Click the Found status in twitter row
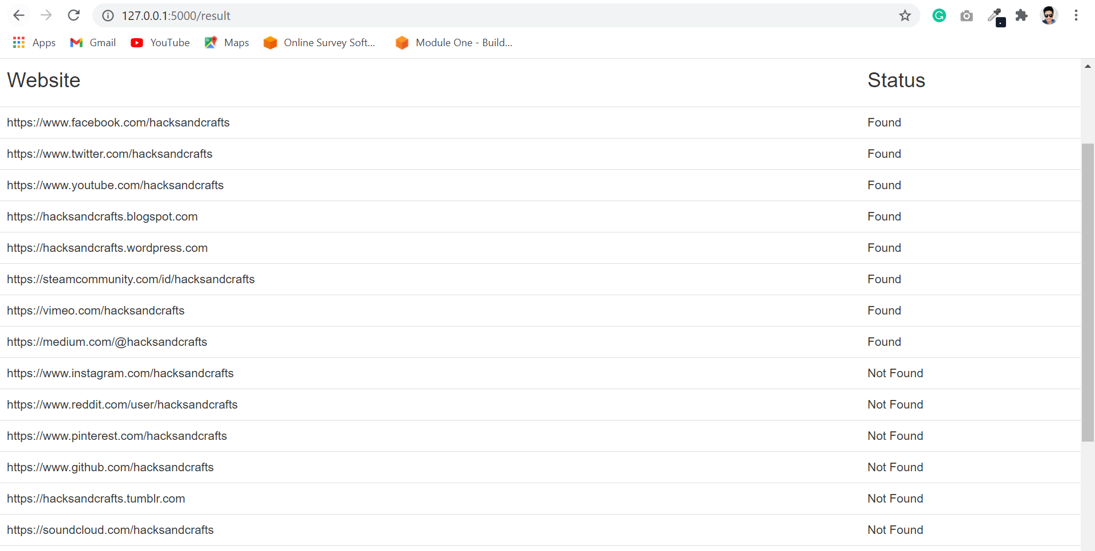1095x551 pixels. 885,154
